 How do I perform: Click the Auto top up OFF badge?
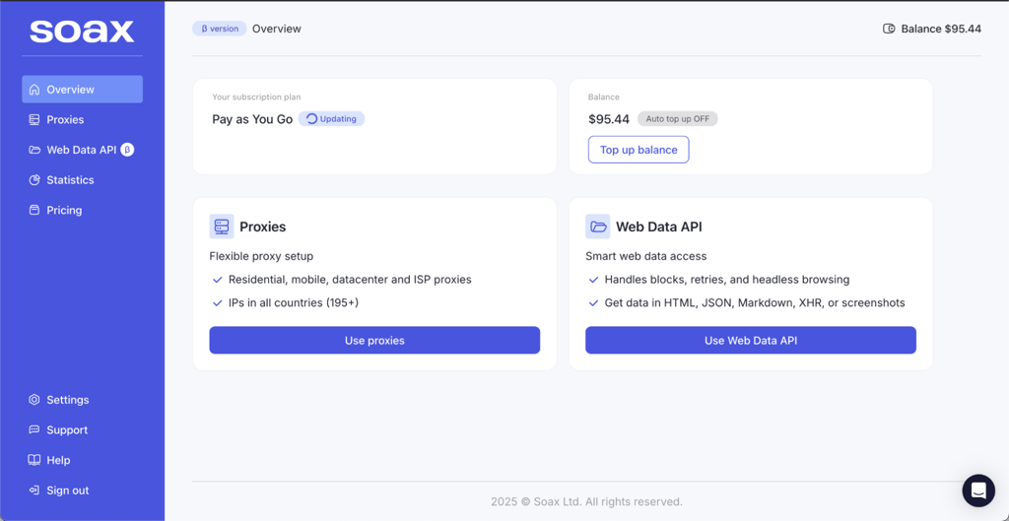coord(678,119)
